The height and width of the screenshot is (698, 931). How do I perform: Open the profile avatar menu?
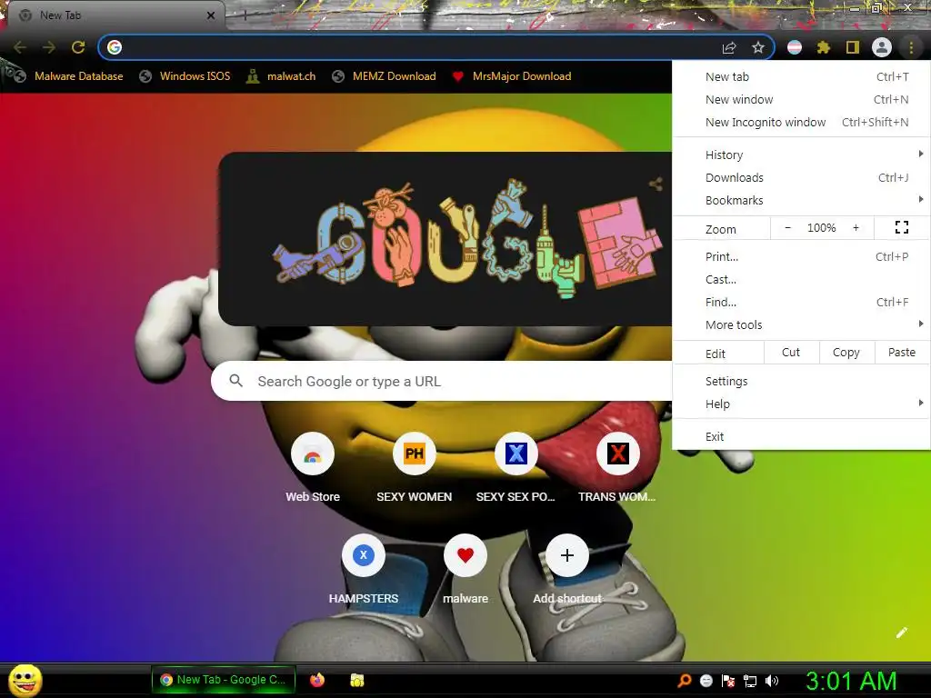point(882,47)
